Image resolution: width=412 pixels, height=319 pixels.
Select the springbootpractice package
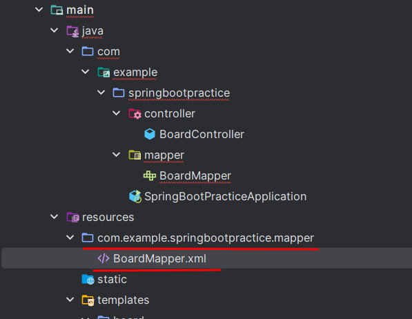pos(179,93)
